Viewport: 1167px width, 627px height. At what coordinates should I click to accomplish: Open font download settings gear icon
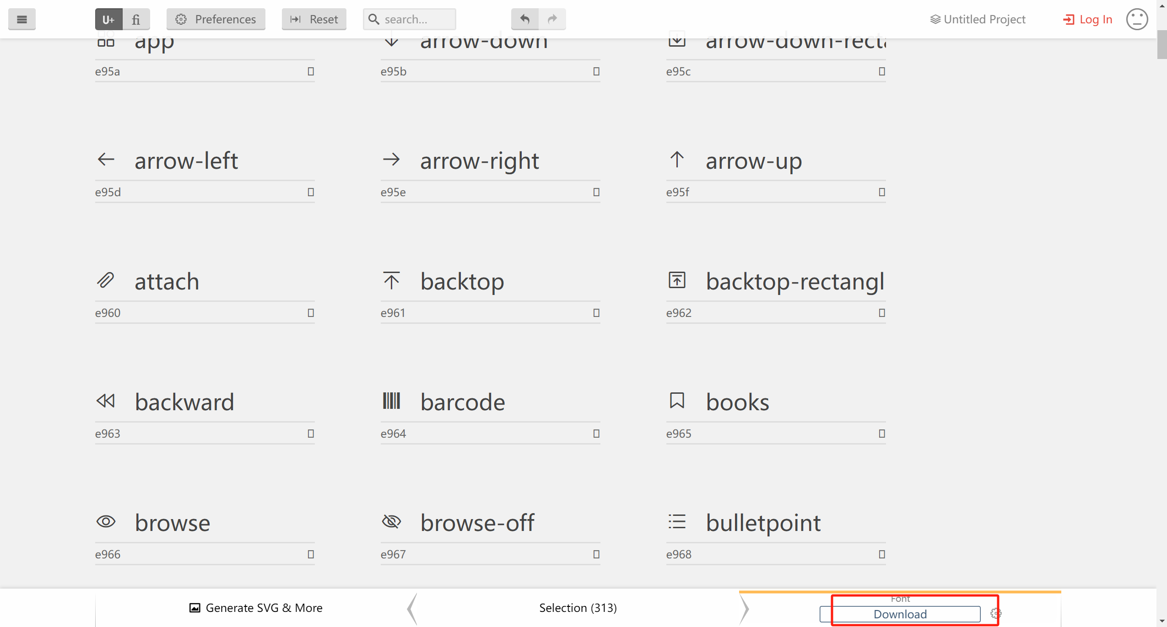point(995,613)
